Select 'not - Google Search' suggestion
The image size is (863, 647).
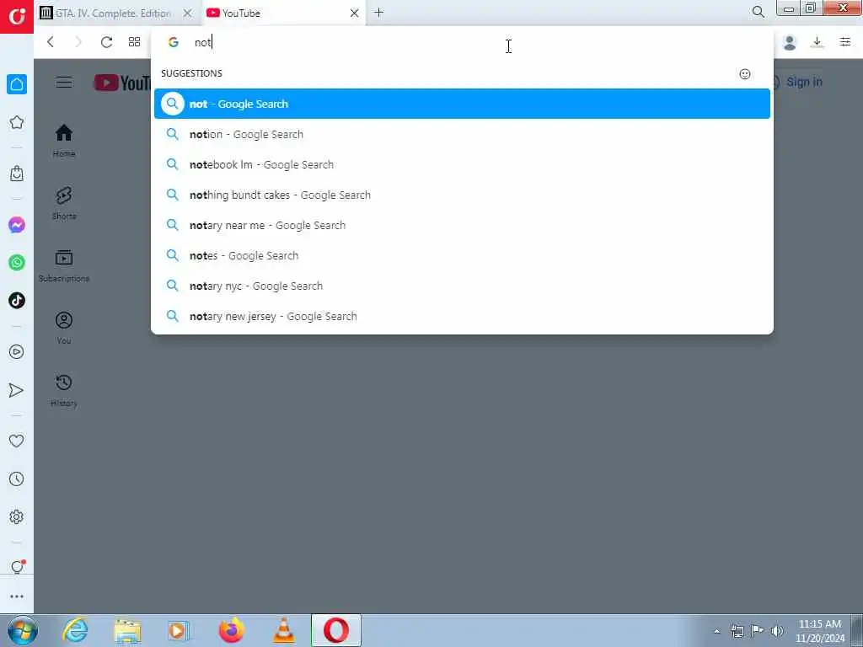[x=463, y=104]
